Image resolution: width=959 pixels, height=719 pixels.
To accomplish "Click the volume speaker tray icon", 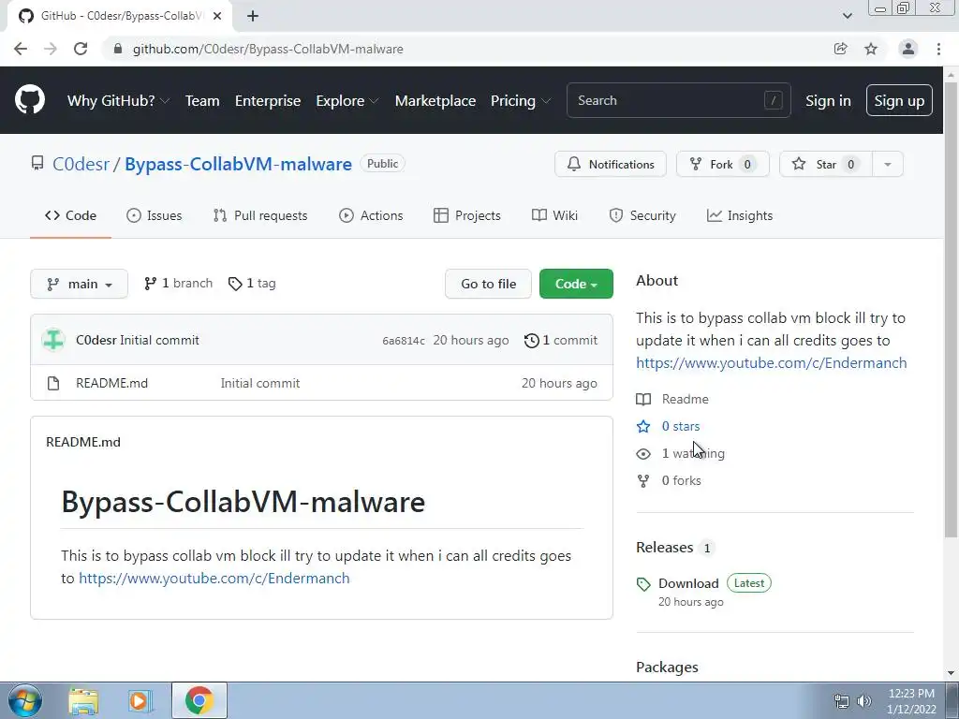I will click(x=864, y=701).
